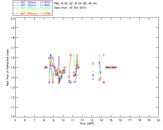This screenshot has height=130, width=163.
Task: Click the x-axis tick label 9
Action: [x=53, y=120]
